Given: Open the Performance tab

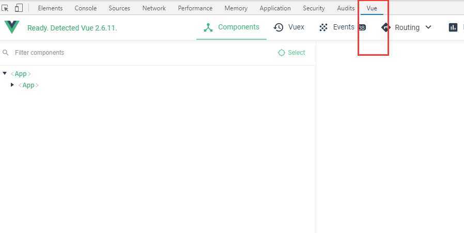Looking at the screenshot, I should (195, 8).
